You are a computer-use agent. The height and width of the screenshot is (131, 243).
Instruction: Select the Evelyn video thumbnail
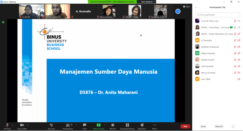tap(135, 11)
